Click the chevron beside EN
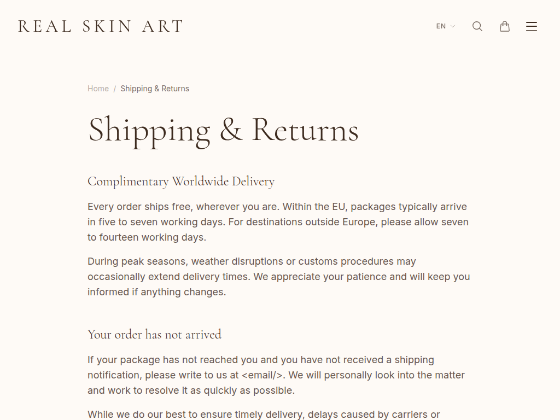 (453, 26)
